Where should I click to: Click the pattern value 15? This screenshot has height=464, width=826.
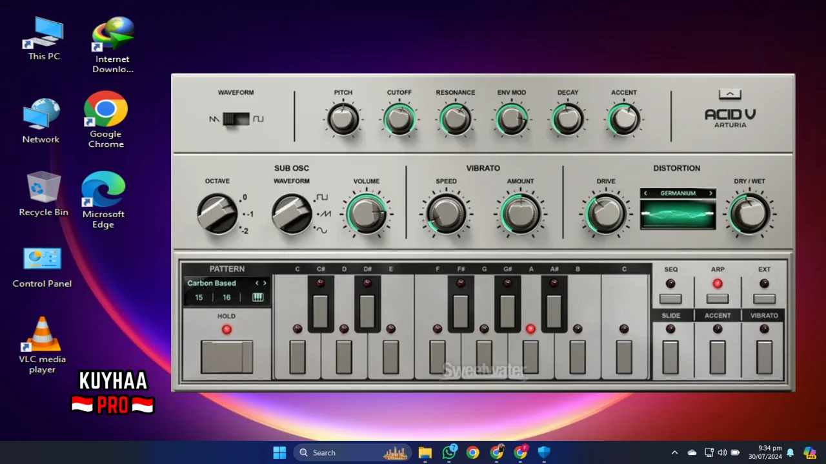point(199,298)
